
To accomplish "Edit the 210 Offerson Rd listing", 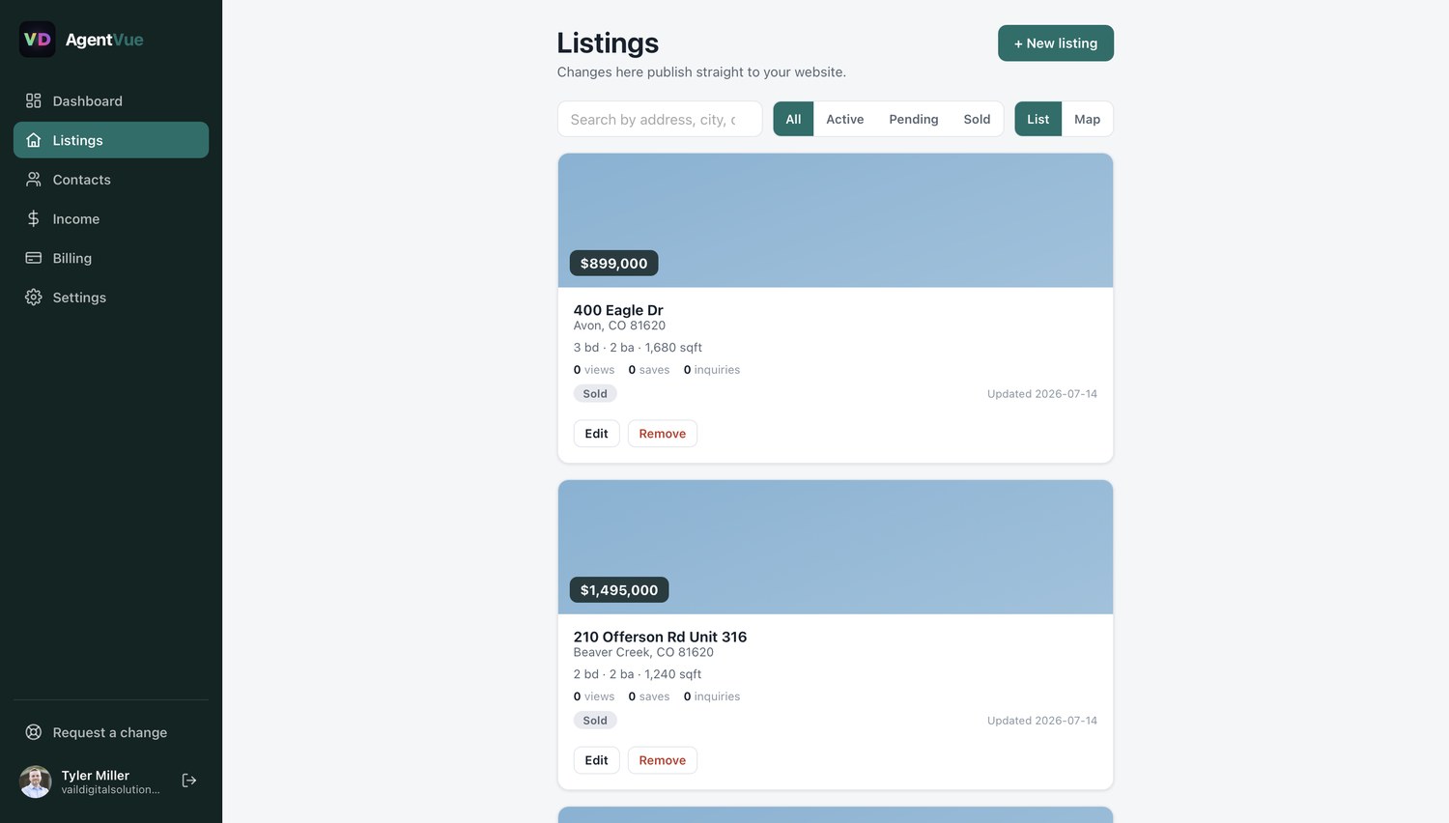I will point(597,760).
